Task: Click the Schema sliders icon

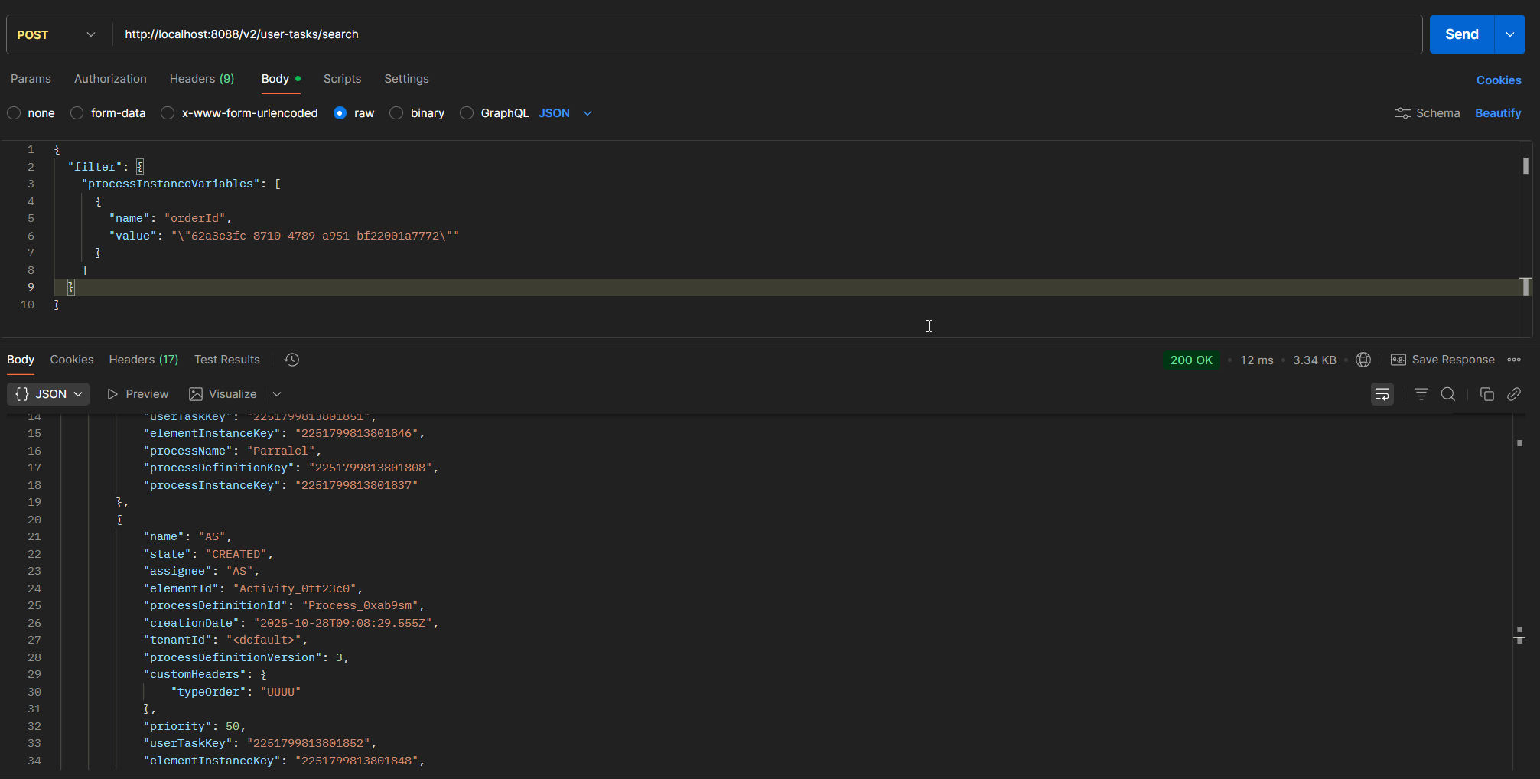Action: pyautogui.click(x=1402, y=113)
